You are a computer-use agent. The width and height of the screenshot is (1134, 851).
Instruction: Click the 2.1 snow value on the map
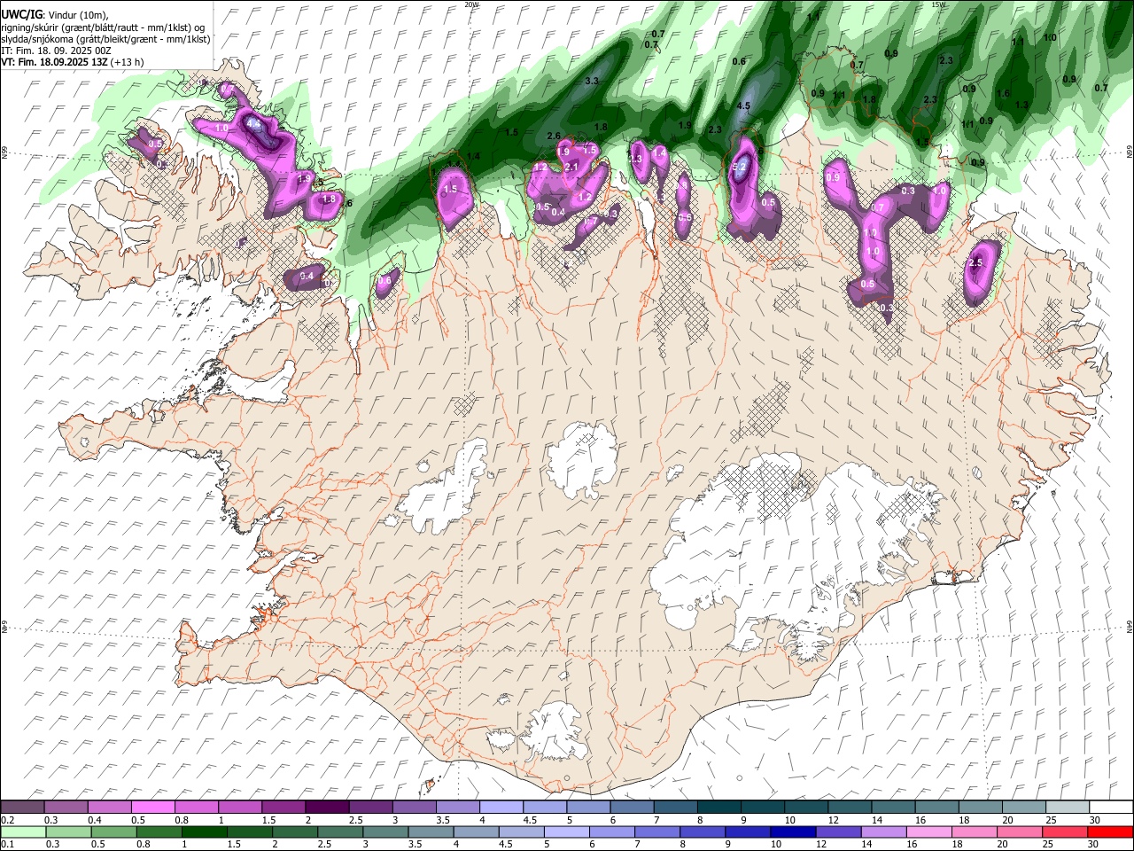(x=571, y=167)
